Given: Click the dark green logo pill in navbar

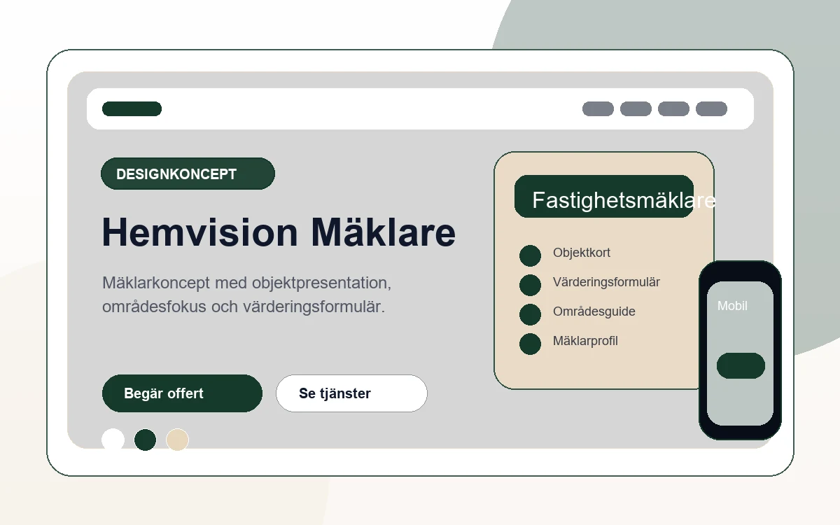Looking at the screenshot, I should 132,108.
